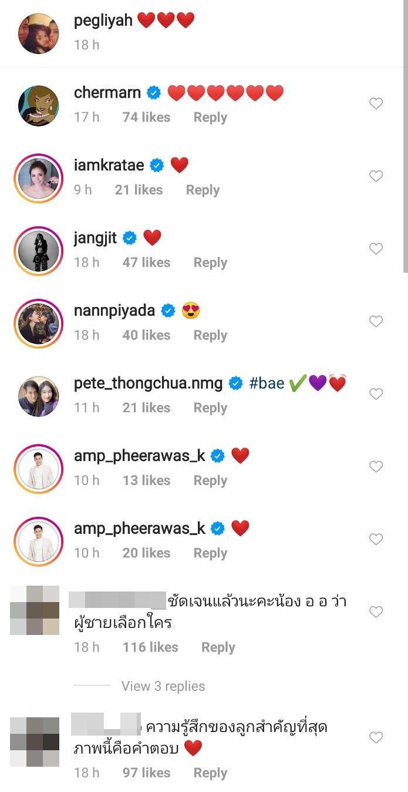The height and width of the screenshot is (792, 408).
Task: Open nannpiyada's profile username
Action: click(x=115, y=311)
